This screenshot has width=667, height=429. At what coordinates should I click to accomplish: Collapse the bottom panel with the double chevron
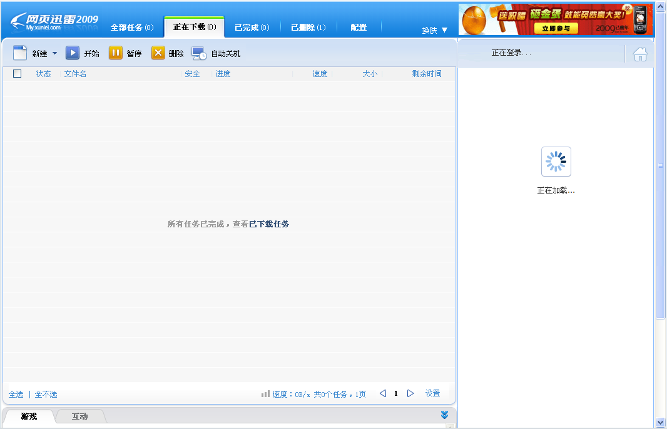(x=444, y=415)
